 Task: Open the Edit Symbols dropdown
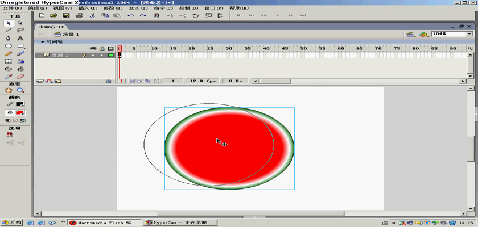coord(423,35)
